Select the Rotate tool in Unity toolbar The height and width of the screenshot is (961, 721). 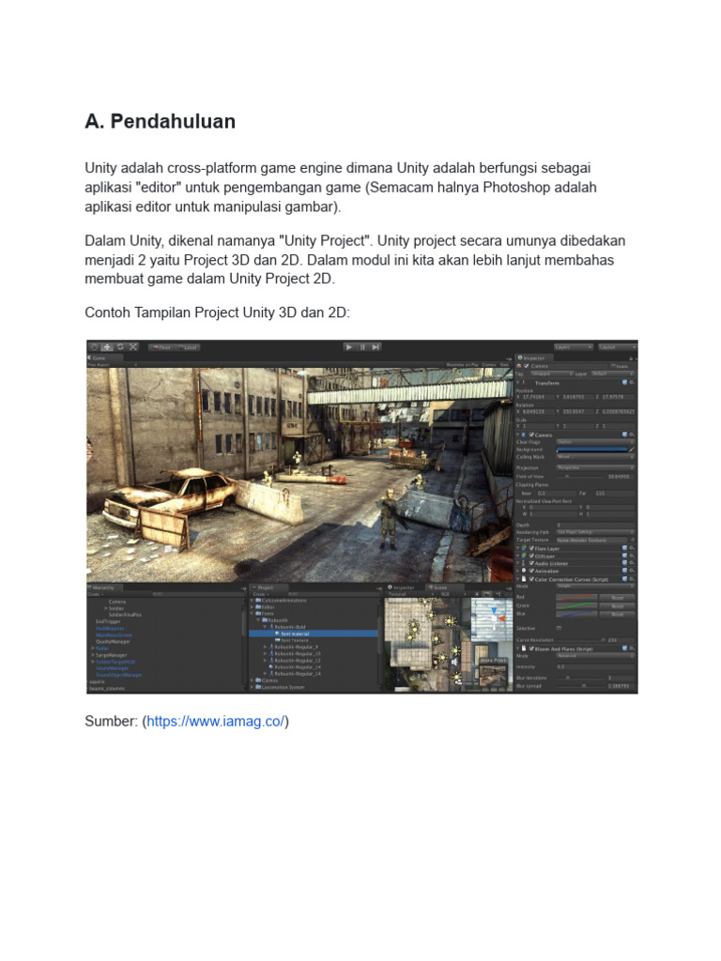click(x=120, y=347)
